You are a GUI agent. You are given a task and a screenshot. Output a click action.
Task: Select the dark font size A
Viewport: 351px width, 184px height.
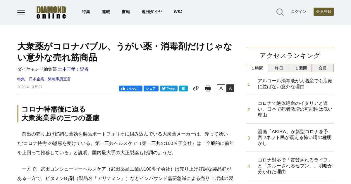click(230, 88)
